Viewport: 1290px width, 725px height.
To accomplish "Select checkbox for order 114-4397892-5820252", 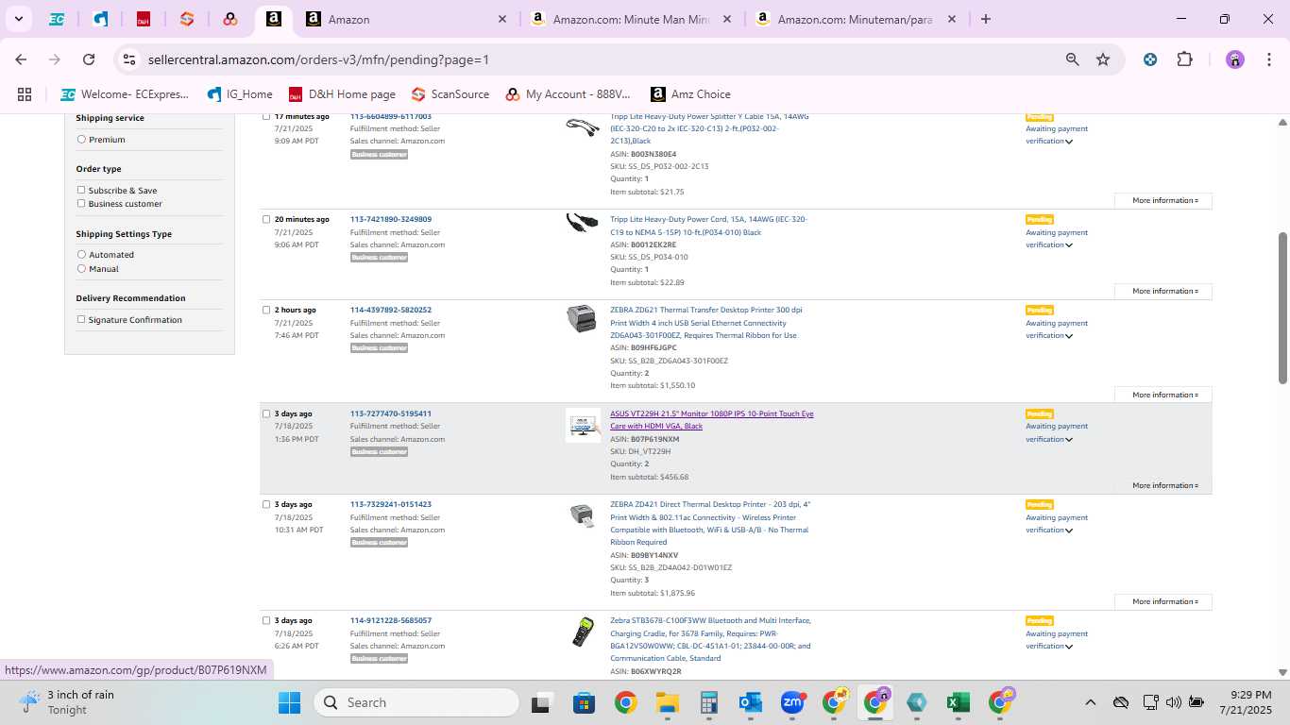I will (266, 310).
